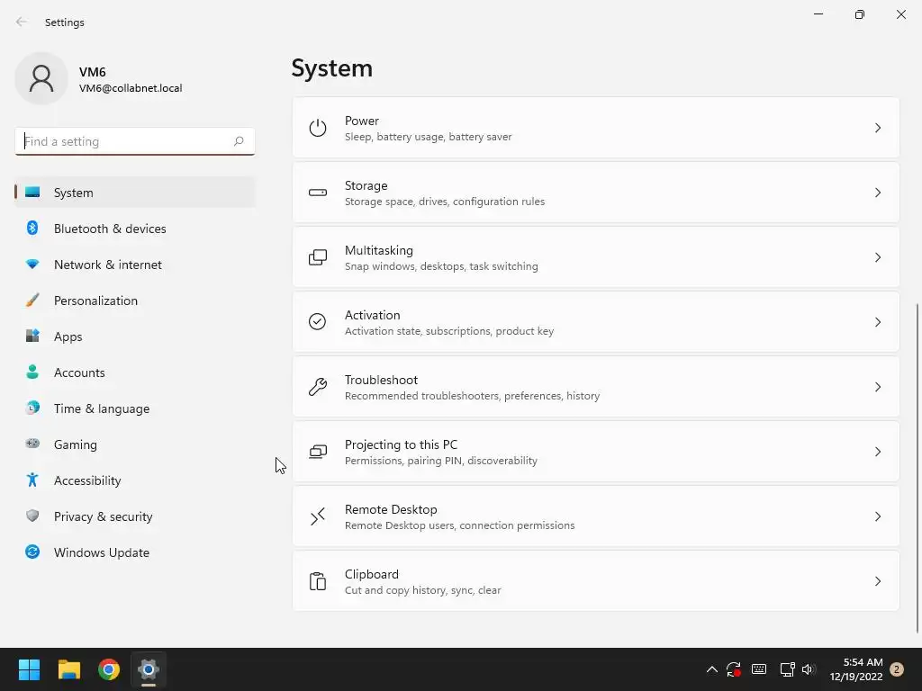Screen dimensions: 922x691
Task: Click the Storage drive icon
Action: coord(318,193)
